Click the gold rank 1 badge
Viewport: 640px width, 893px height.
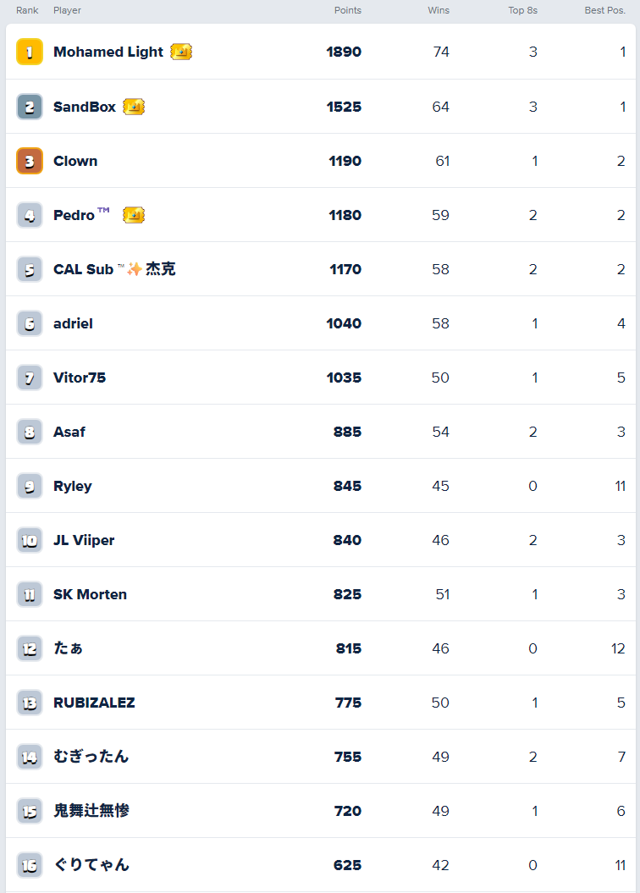pyautogui.click(x=30, y=52)
